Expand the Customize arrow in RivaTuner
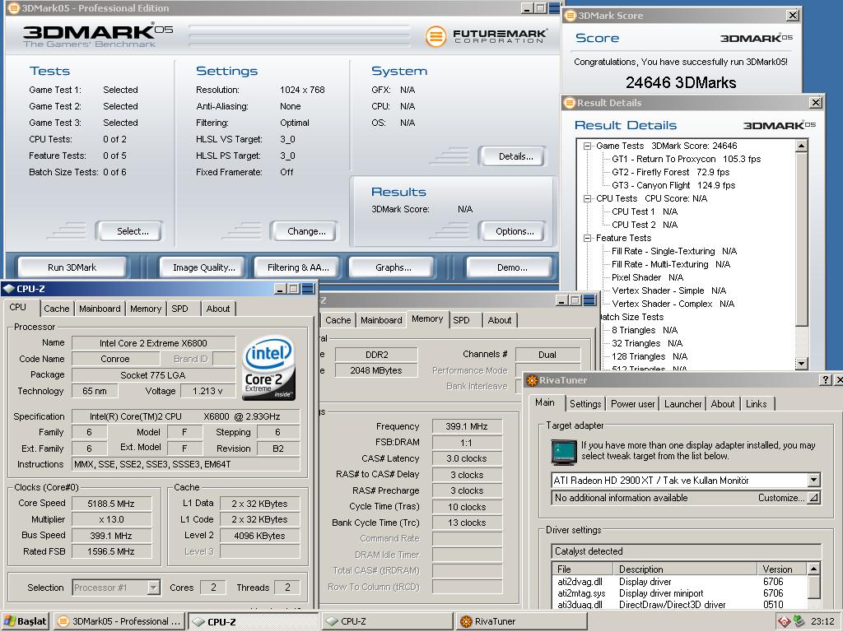843x632 pixels. pos(814,498)
